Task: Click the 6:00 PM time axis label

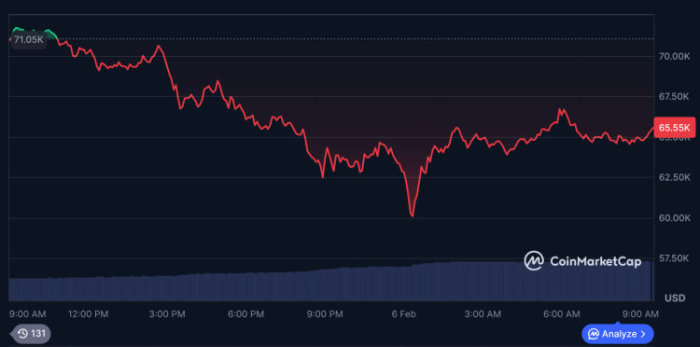Action: coord(246,314)
